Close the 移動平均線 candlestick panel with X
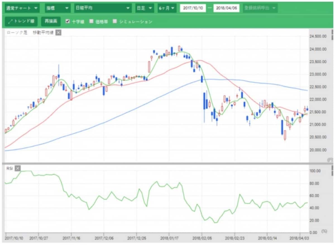335x245 pixels. (x=58, y=33)
